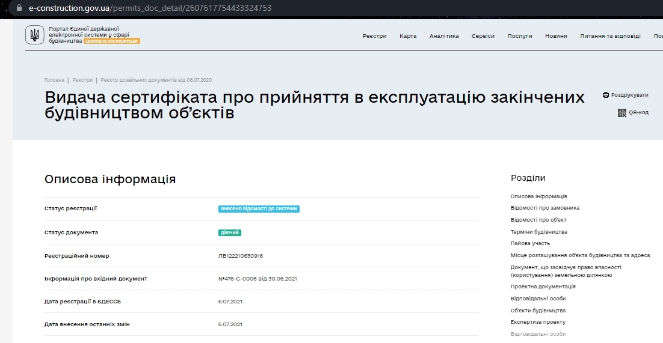Open the Карта menu item
The height and width of the screenshot is (343, 663).
[408, 36]
